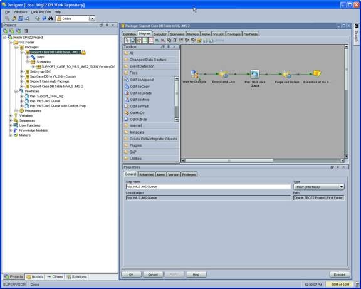Click the Cancel button
Viewport: 361px width, 289px height.
[153, 275]
